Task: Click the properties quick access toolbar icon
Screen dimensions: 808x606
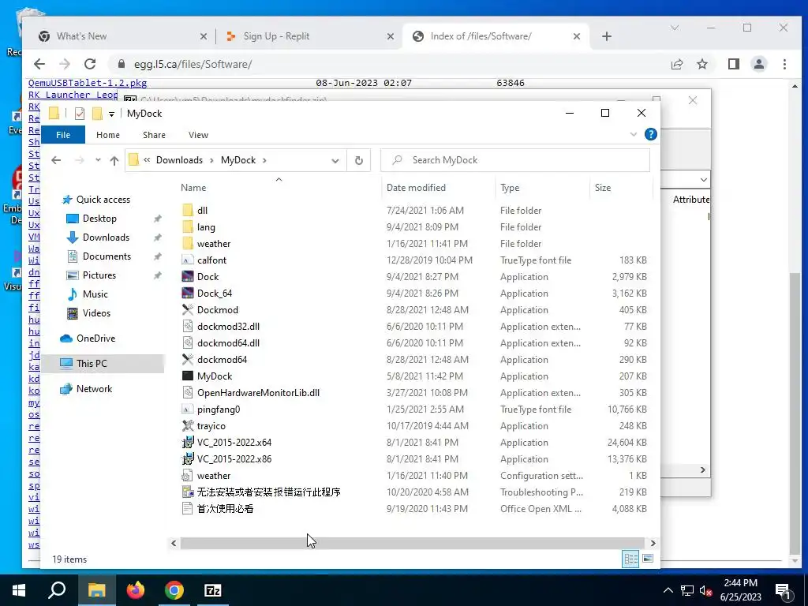Action: tap(80, 114)
